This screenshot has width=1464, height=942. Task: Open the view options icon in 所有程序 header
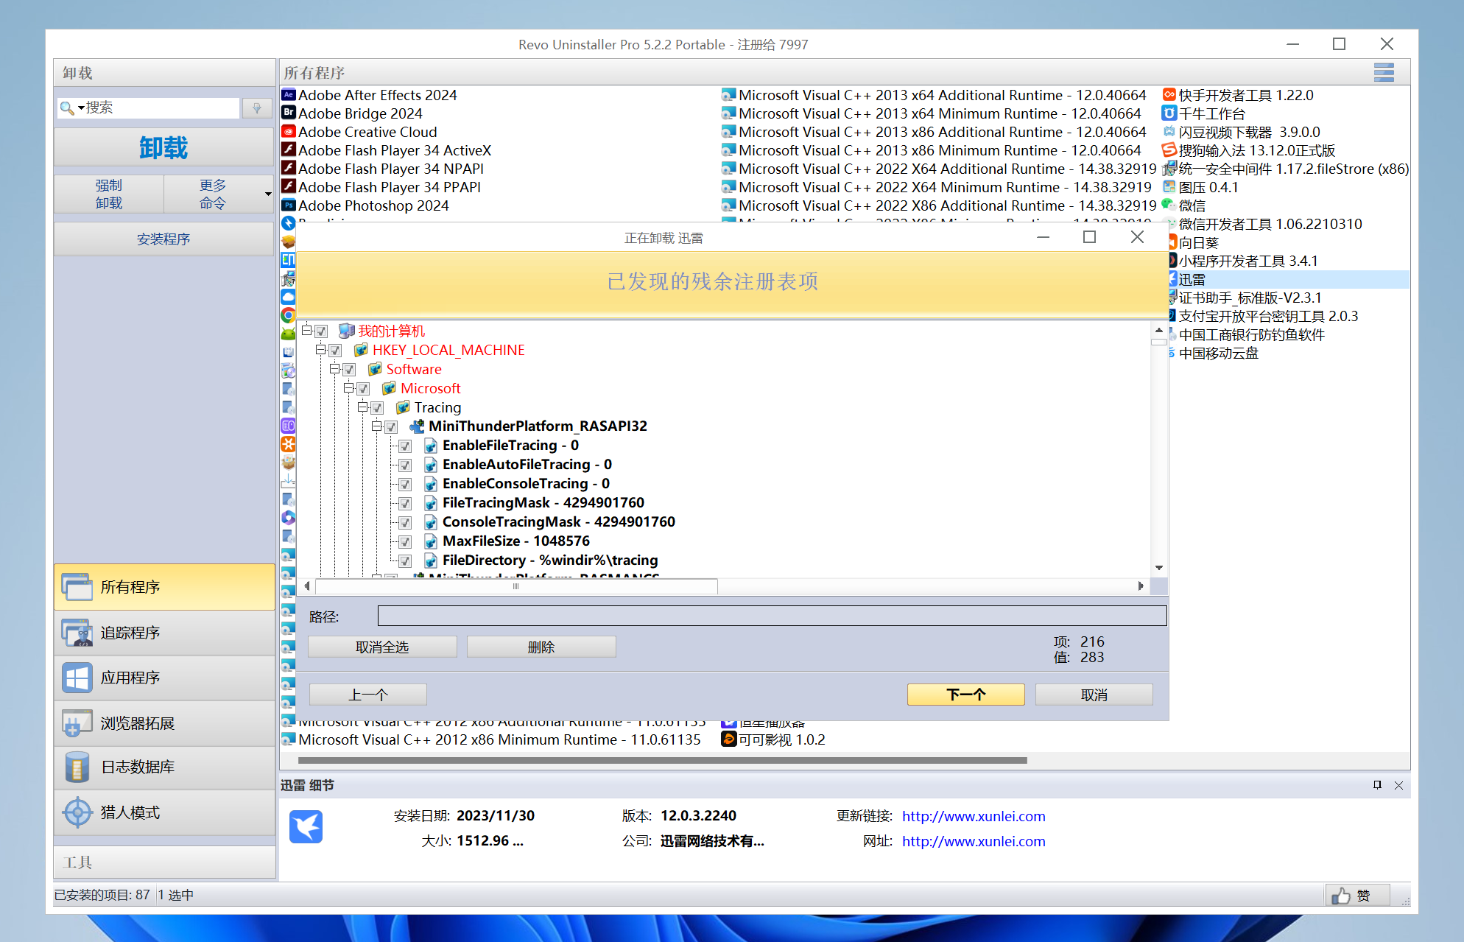click(1384, 73)
